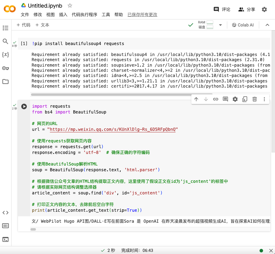This screenshot has height=254, width=275.
Task: Open search in the left sidebar
Action: 5,41
